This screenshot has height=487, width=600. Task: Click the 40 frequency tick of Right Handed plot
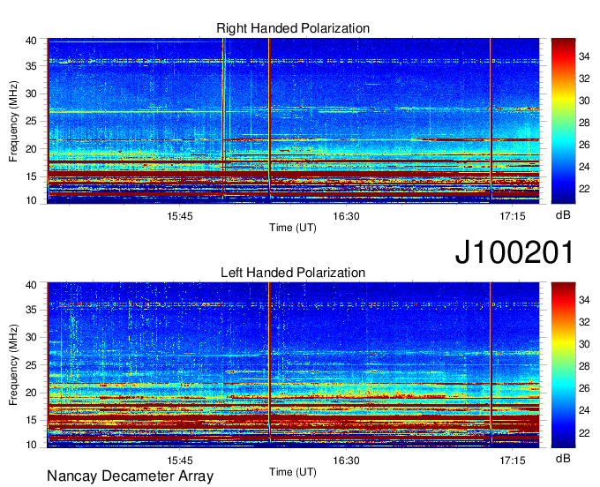coord(31,41)
